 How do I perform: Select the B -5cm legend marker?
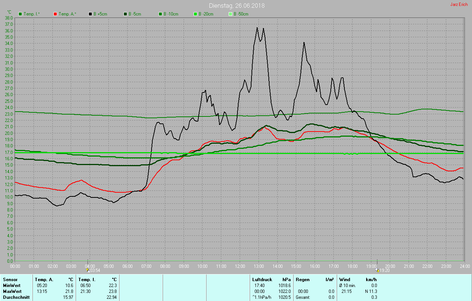click(125, 14)
